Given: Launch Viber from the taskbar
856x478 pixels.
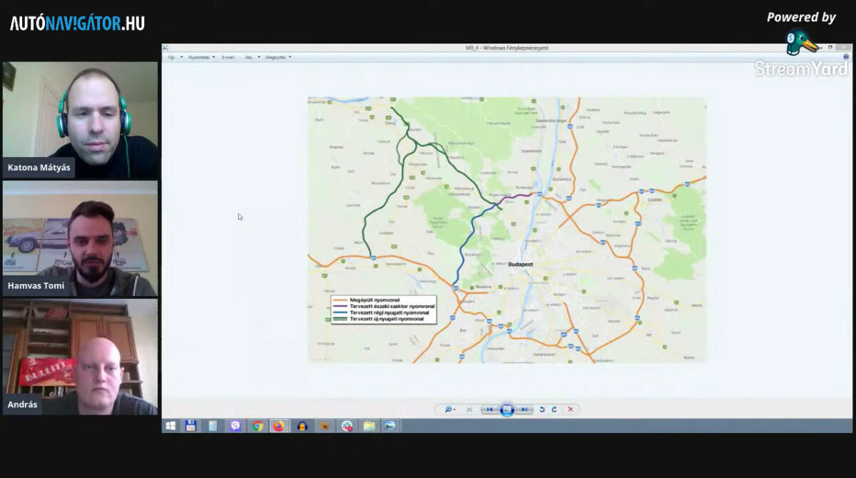Looking at the screenshot, I should point(235,426).
